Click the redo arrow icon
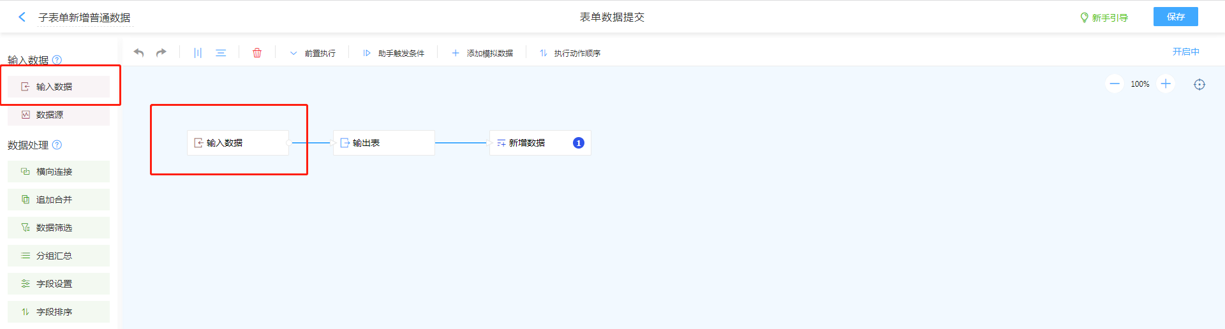 coord(161,53)
